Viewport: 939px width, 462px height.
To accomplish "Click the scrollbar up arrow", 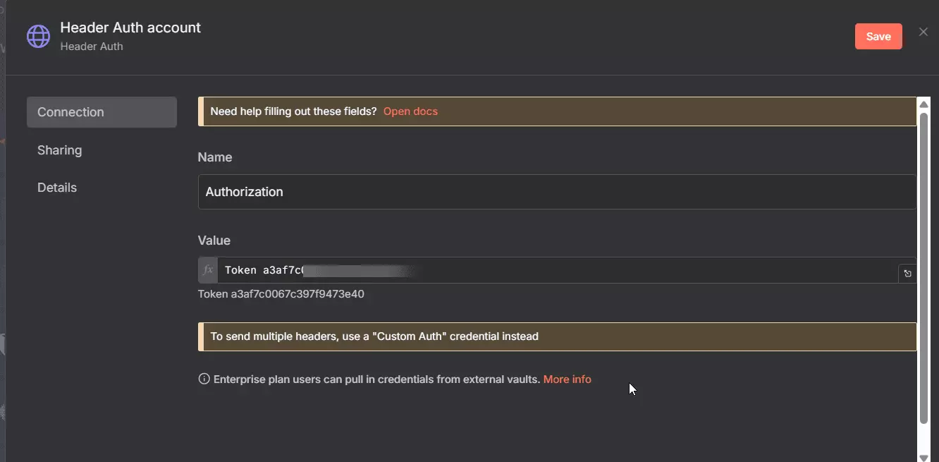I will pyautogui.click(x=923, y=104).
